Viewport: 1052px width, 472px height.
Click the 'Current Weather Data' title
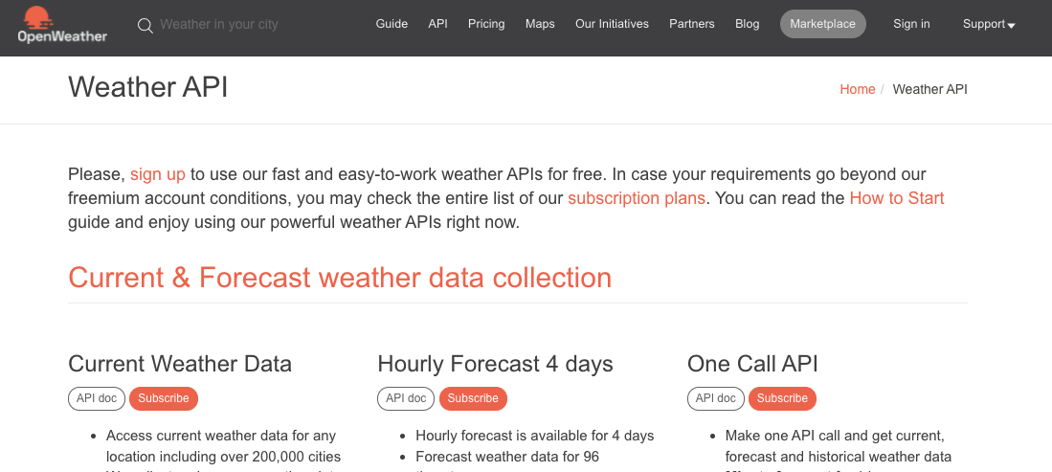180,363
